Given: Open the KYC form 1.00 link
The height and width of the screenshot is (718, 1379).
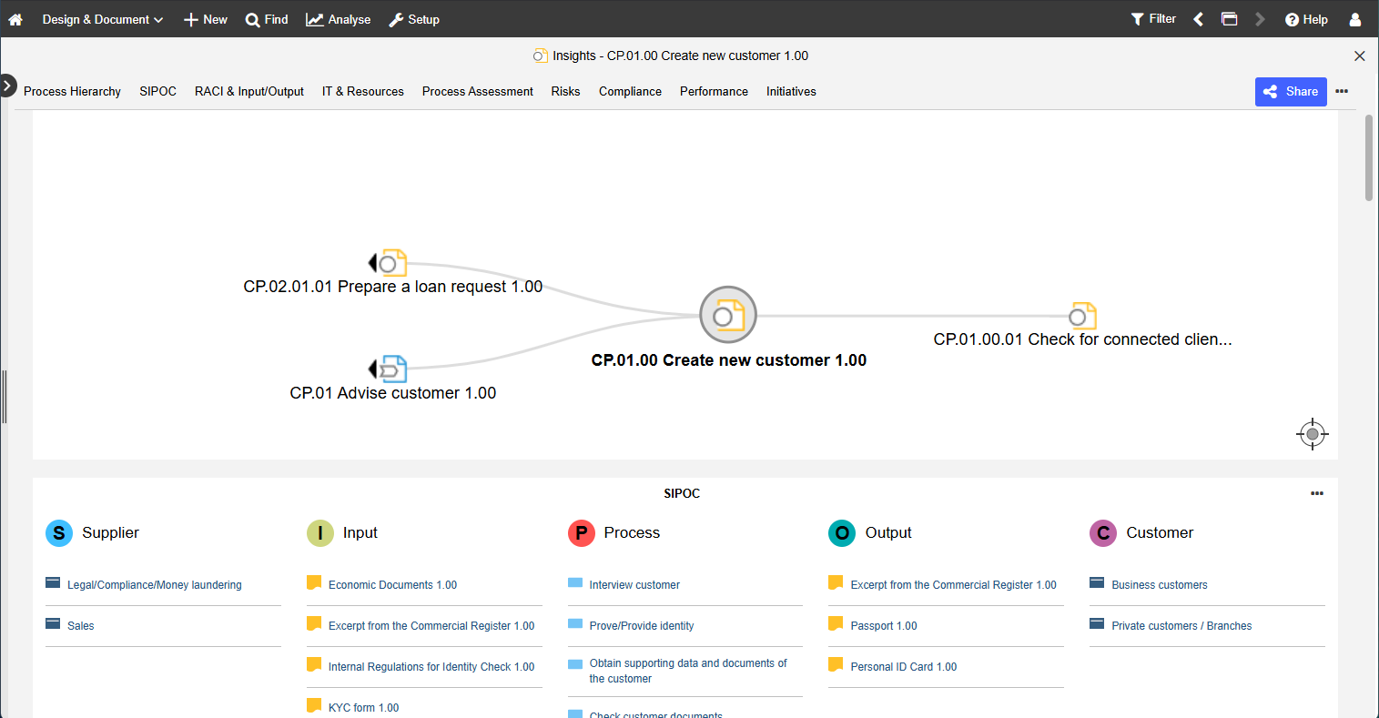Looking at the screenshot, I should pos(363,707).
